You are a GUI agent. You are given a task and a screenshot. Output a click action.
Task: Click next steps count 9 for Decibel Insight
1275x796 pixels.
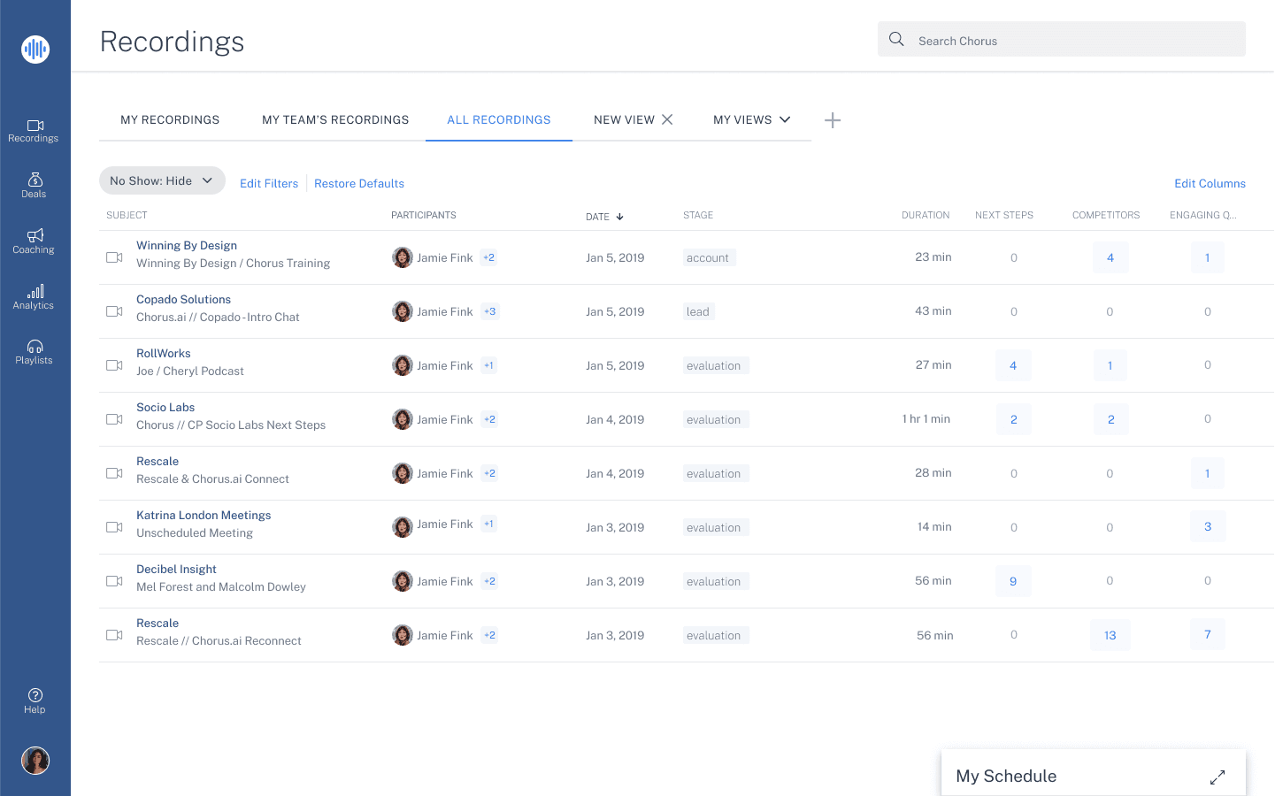pyautogui.click(x=1013, y=581)
